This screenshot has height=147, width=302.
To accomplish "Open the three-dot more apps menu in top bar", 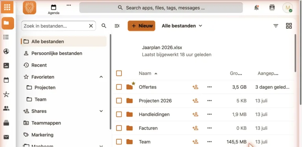I will [x=69, y=6].
